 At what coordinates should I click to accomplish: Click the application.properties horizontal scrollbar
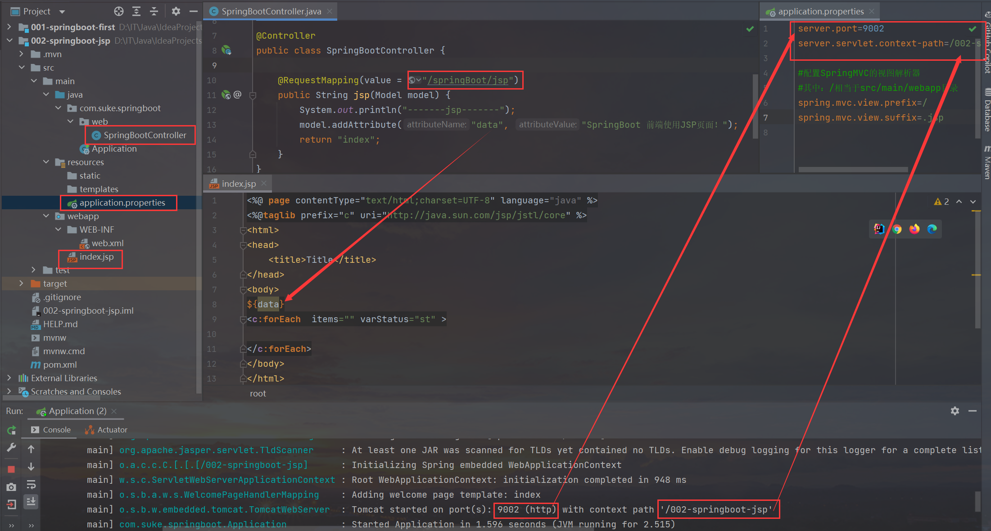pyautogui.click(x=853, y=170)
